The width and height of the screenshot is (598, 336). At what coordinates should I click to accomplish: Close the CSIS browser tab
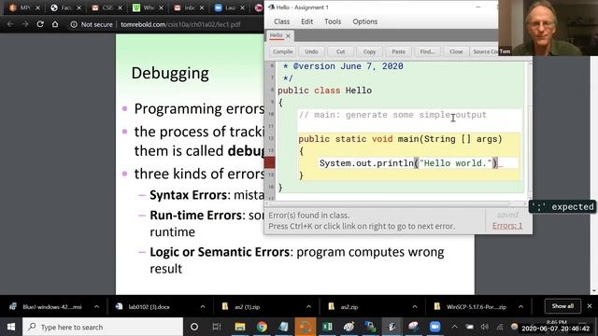121,7
